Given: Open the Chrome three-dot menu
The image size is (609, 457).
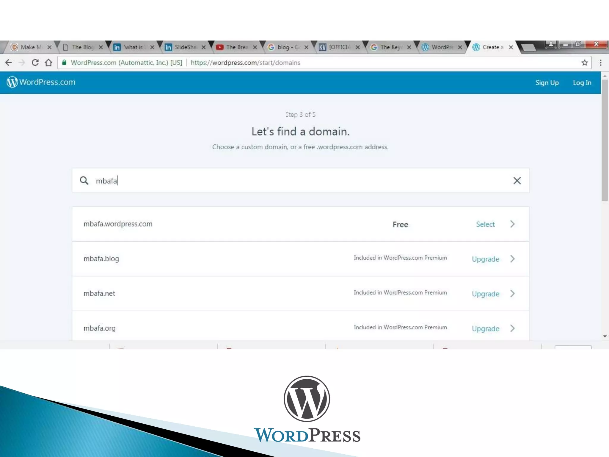Looking at the screenshot, I should point(600,63).
